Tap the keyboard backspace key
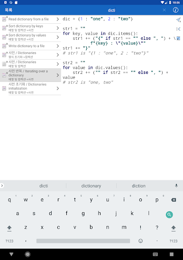 174,200
